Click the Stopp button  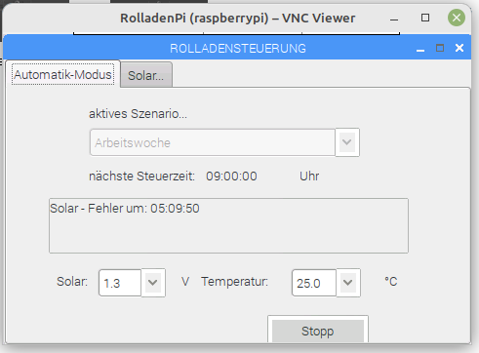[x=318, y=331]
